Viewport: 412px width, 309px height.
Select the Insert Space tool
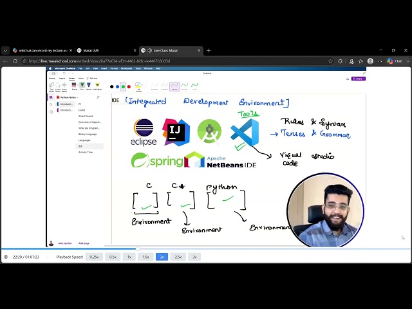pos(64,86)
